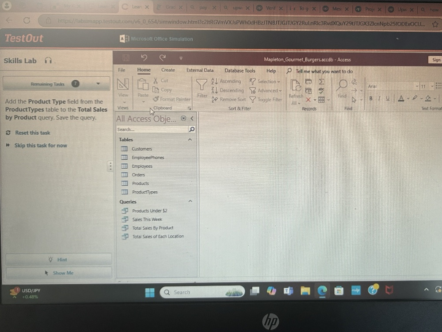Screen dimensions: 442x332
Task: Open the Selection filter dropdown
Action: pos(265,81)
